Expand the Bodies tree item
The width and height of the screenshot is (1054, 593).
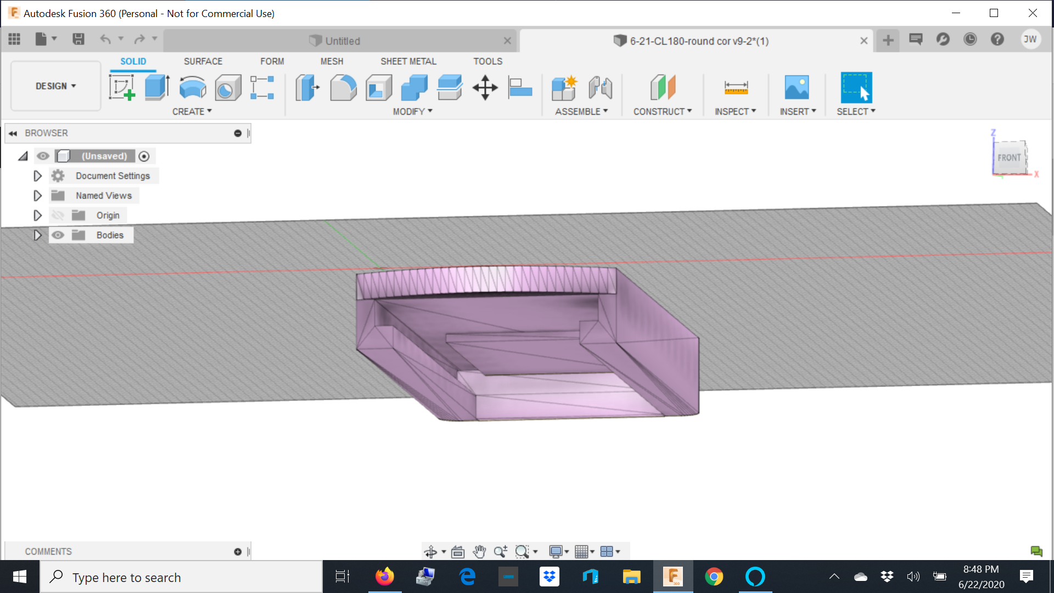point(37,235)
